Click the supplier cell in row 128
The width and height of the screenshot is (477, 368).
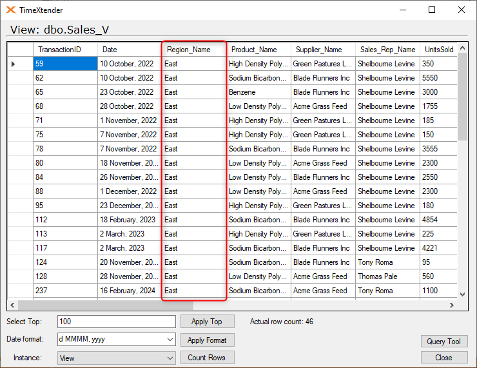[323, 276]
